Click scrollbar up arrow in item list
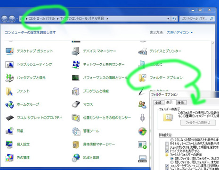219x170 pixels. 213,43
